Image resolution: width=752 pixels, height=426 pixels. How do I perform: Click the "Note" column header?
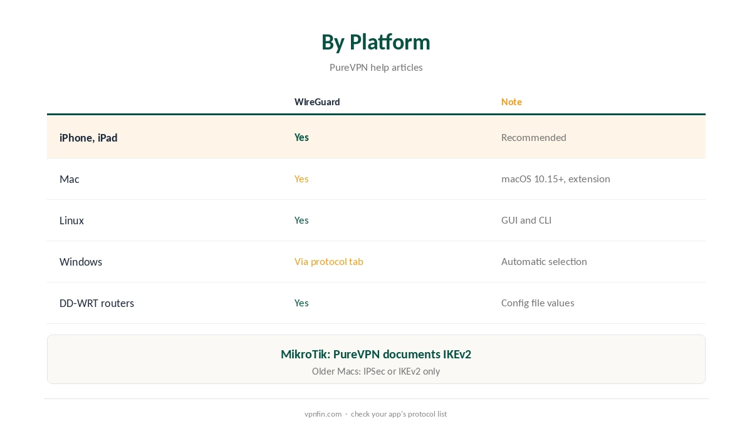click(x=511, y=101)
